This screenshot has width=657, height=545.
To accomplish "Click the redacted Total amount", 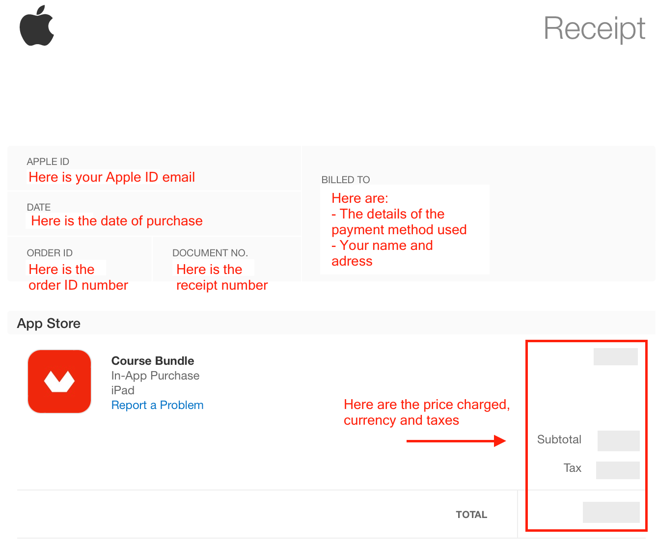I will [x=611, y=512].
